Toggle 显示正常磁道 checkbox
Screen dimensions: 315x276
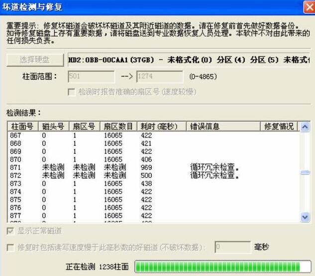point(10,231)
